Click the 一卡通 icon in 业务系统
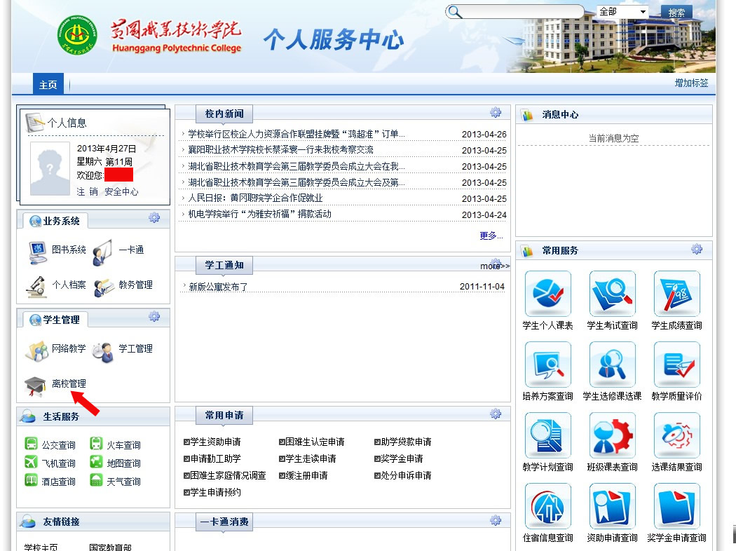The image size is (736, 551). pos(103,252)
